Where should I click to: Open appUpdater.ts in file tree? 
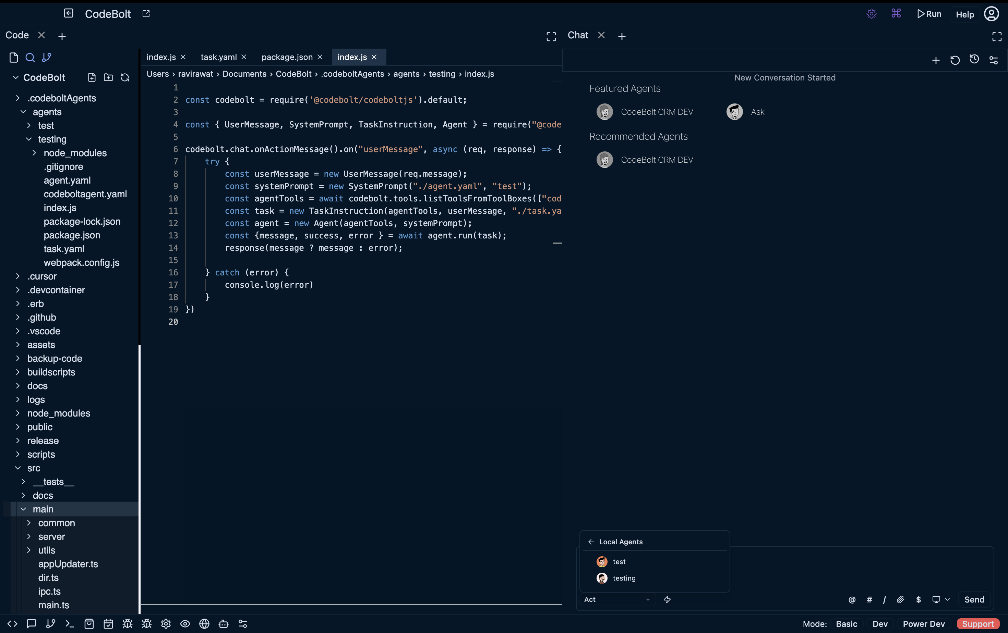(68, 564)
